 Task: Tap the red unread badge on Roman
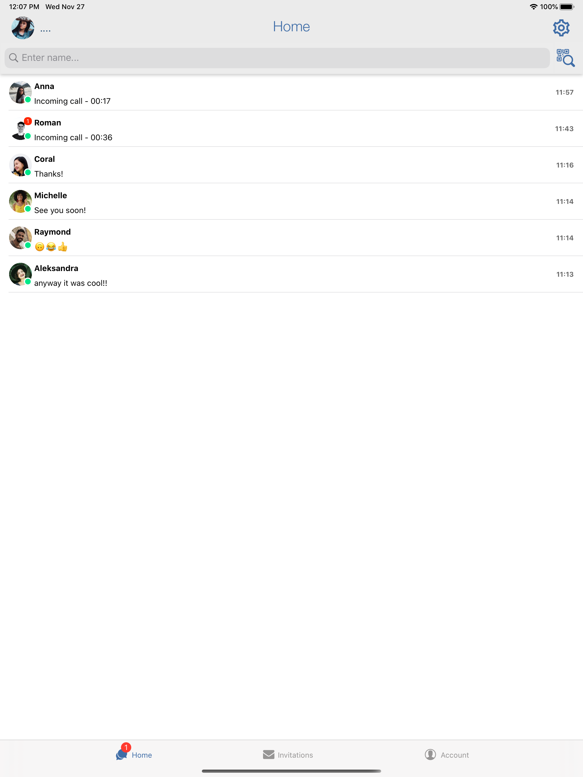[28, 121]
